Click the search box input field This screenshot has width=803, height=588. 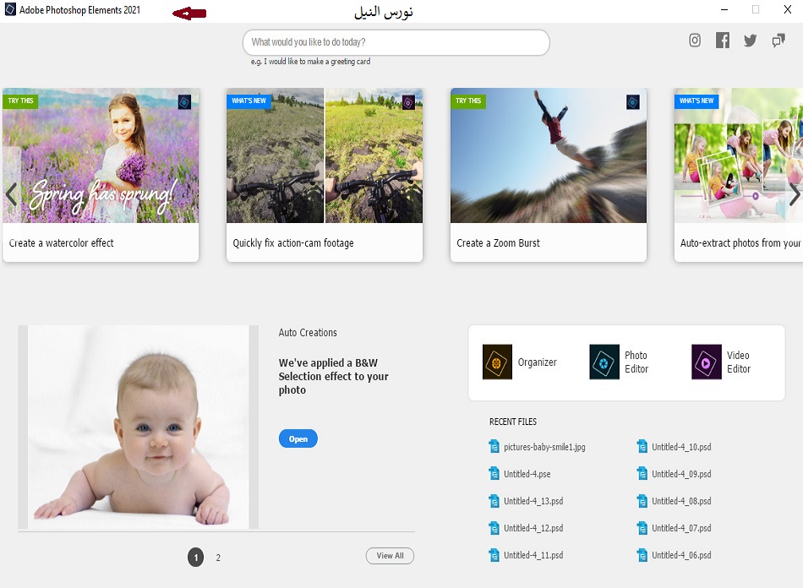point(396,42)
